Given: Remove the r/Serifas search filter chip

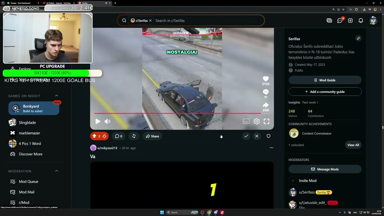Looking at the screenshot, I should pyautogui.click(x=150, y=21).
